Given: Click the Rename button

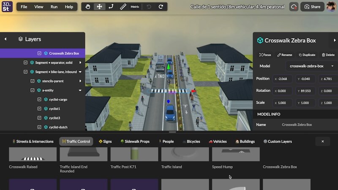Looking at the screenshot, I should click(284, 55).
